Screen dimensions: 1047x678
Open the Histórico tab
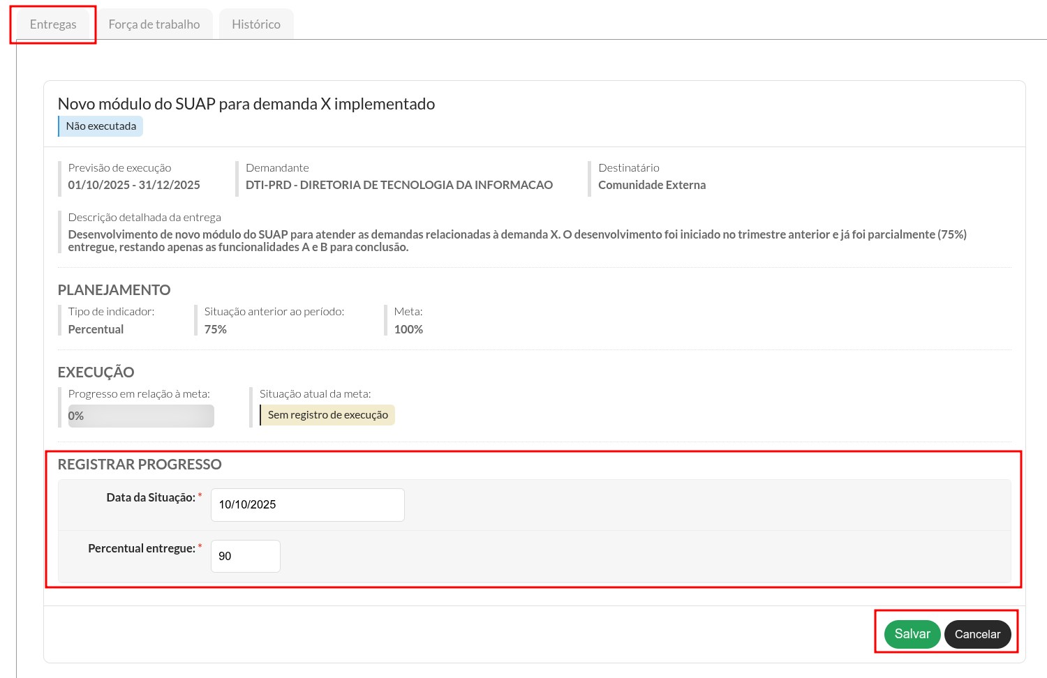256,24
